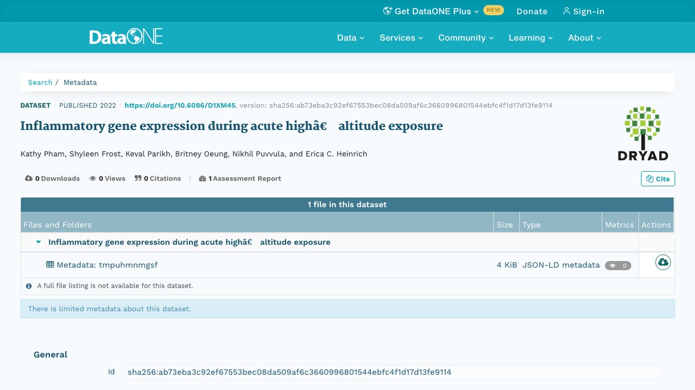Image resolution: width=695 pixels, height=390 pixels.
Task: Click the '1 file in this dataset' header
Action: pos(347,204)
